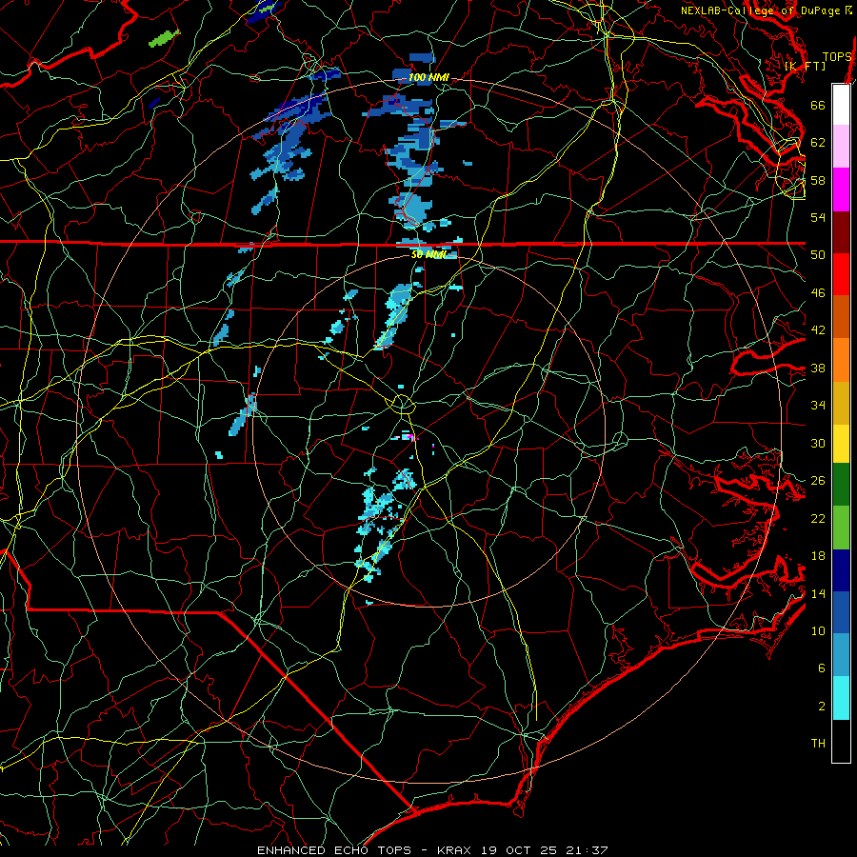Viewport: 857px width, 857px height.
Task: Click the "54" legend value
Action: tap(818, 217)
